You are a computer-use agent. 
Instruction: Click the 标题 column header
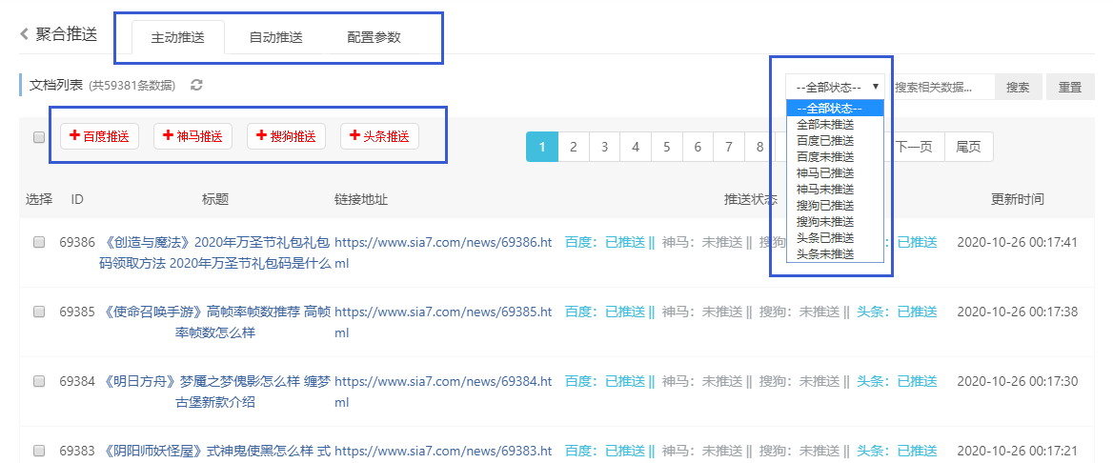pos(215,199)
